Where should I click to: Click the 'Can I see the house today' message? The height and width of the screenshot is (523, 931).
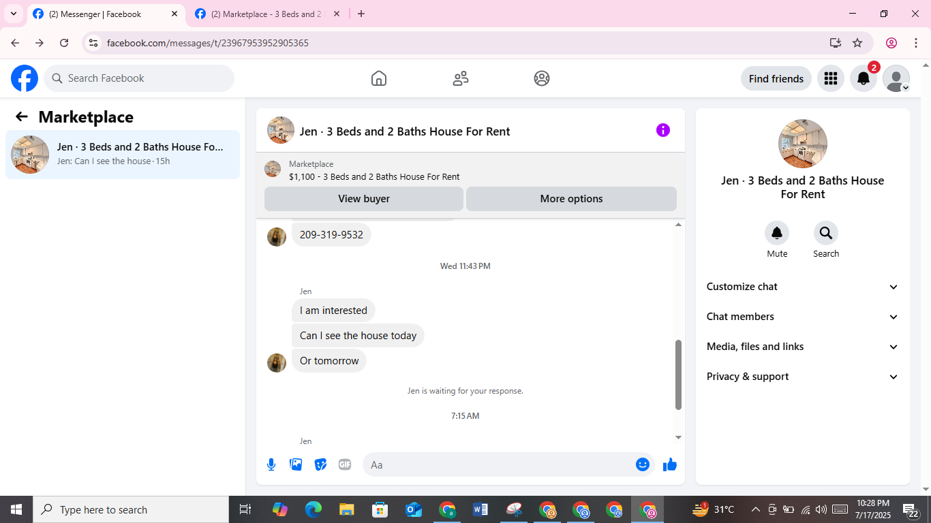358,336
